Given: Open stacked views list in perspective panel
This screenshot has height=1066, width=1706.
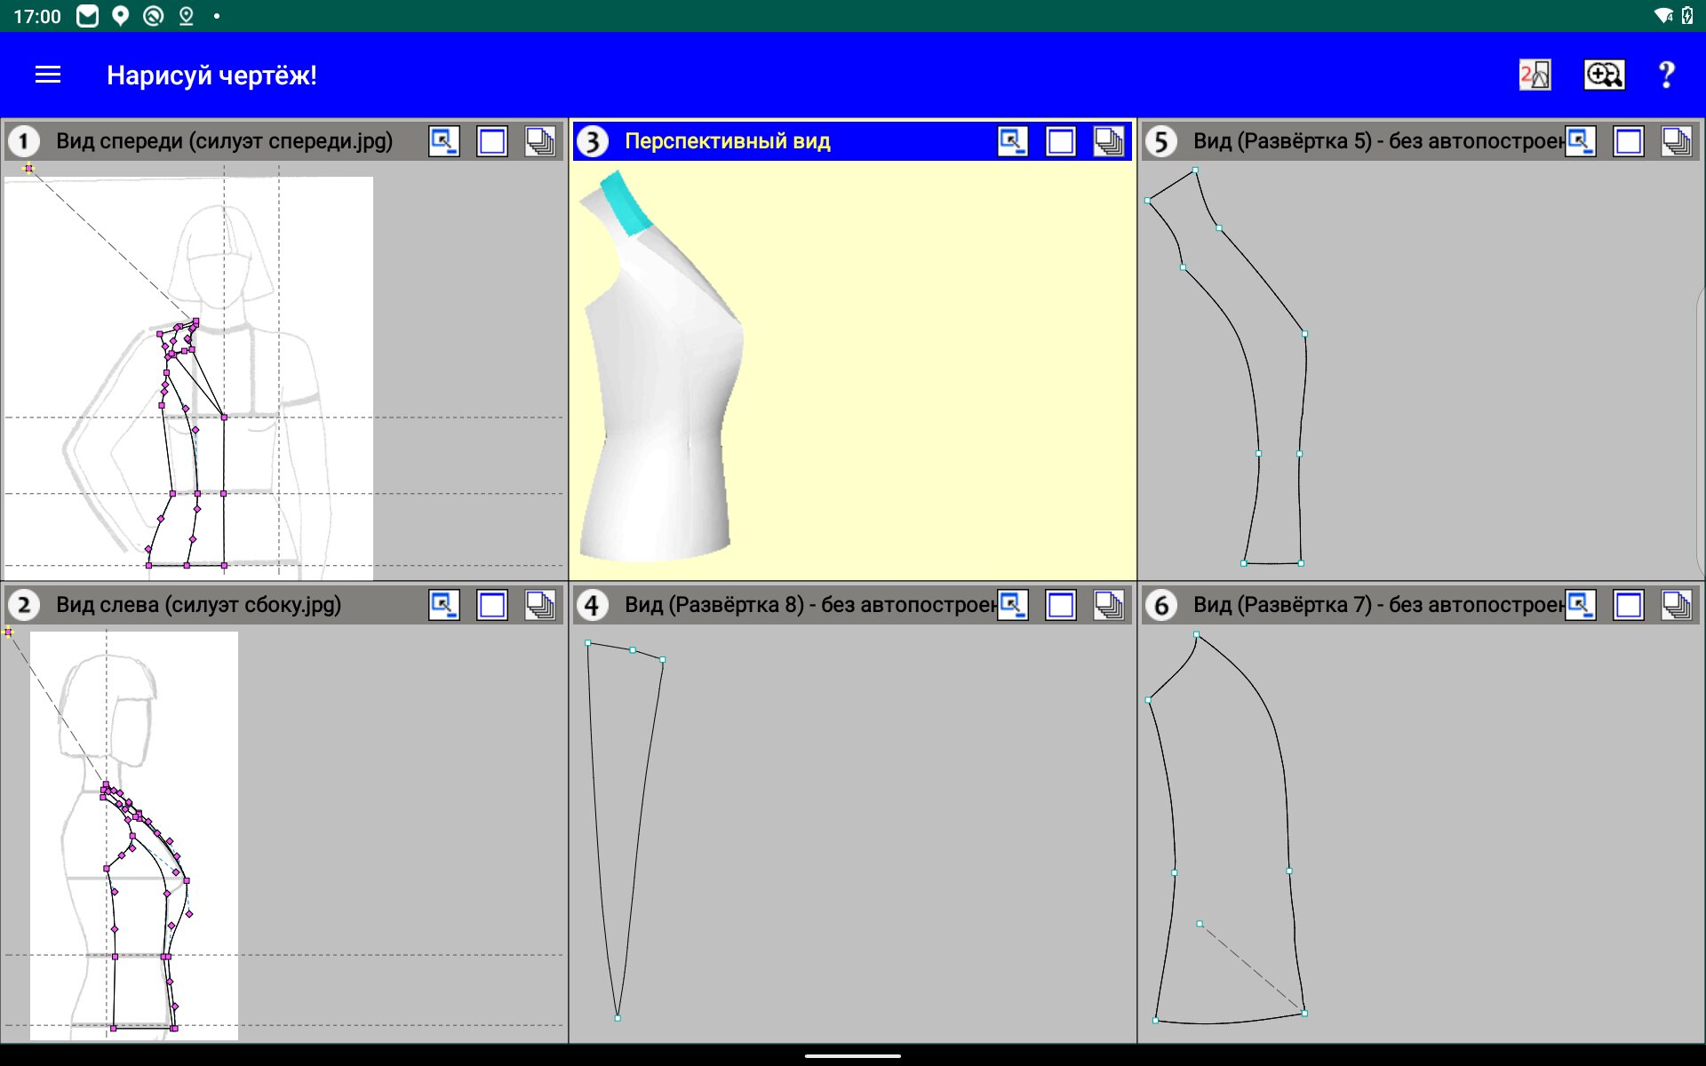Looking at the screenshot, I should pos(1108,141).
